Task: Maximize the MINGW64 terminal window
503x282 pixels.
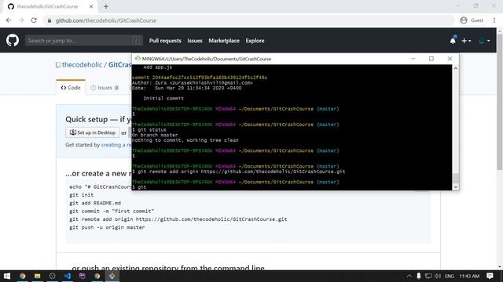Action: pyautogui.click(x=431, y=59)
